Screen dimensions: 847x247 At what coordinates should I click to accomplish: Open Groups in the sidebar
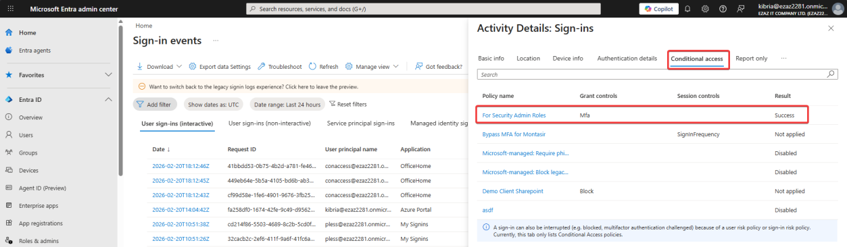(28, 153)
